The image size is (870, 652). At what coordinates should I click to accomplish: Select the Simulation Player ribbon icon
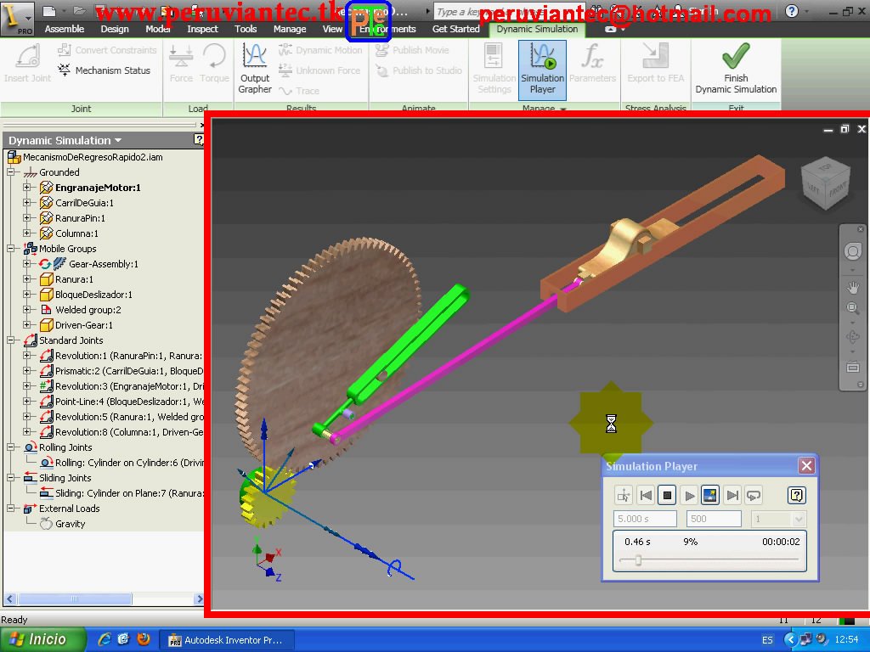point(542,70)
